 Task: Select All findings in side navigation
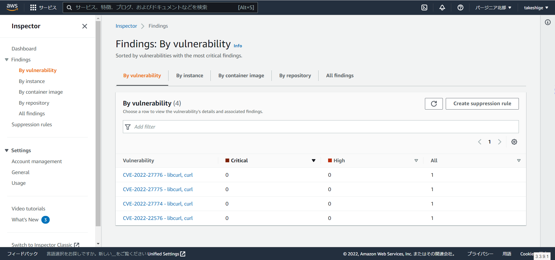coord(32,114)
